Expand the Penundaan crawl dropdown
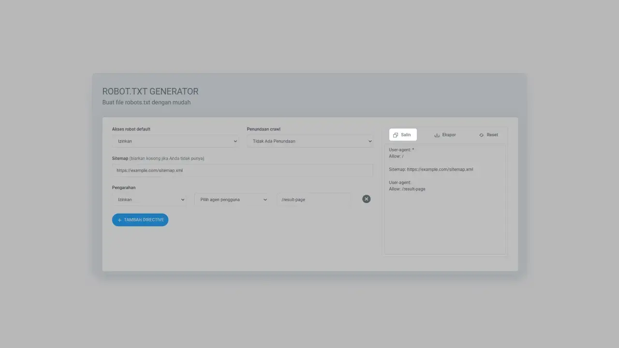 [309, 141]
